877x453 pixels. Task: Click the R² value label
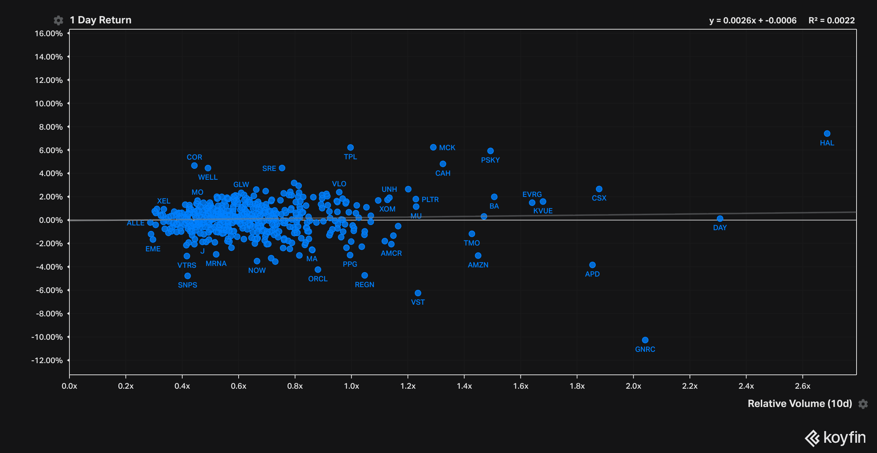point(831,20)
